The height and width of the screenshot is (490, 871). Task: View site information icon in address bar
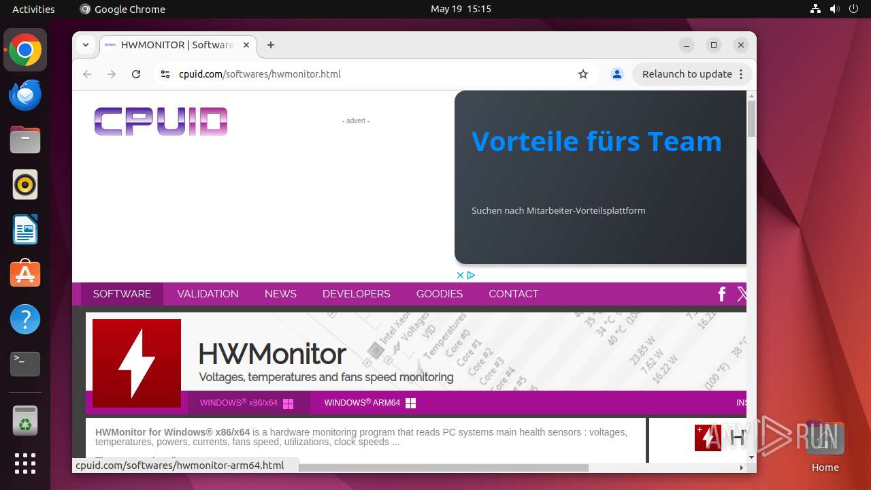pos(165,74)
